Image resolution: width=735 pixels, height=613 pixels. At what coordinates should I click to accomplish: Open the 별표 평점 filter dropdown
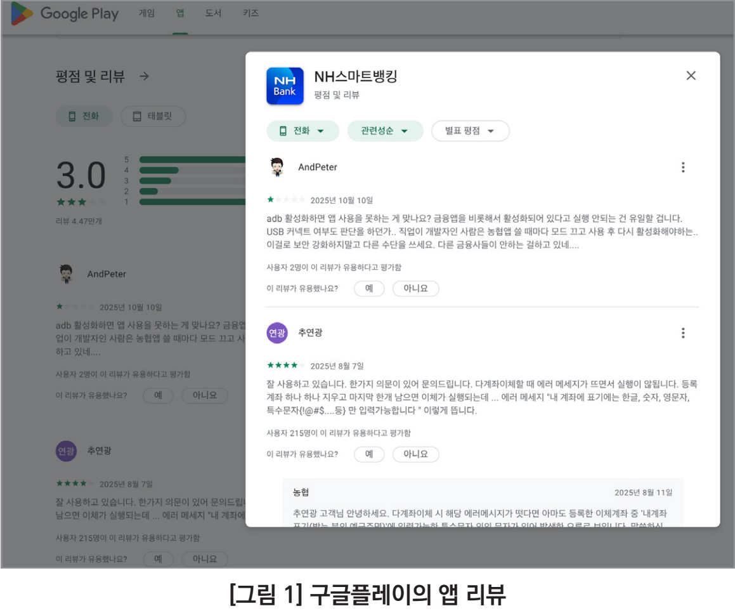point(470,131)
